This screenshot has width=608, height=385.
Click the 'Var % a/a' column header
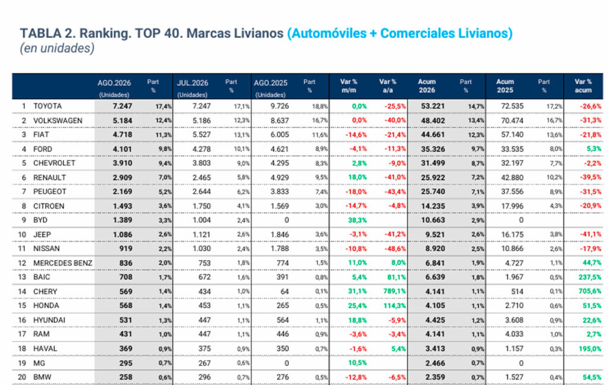tap(387, 86)
